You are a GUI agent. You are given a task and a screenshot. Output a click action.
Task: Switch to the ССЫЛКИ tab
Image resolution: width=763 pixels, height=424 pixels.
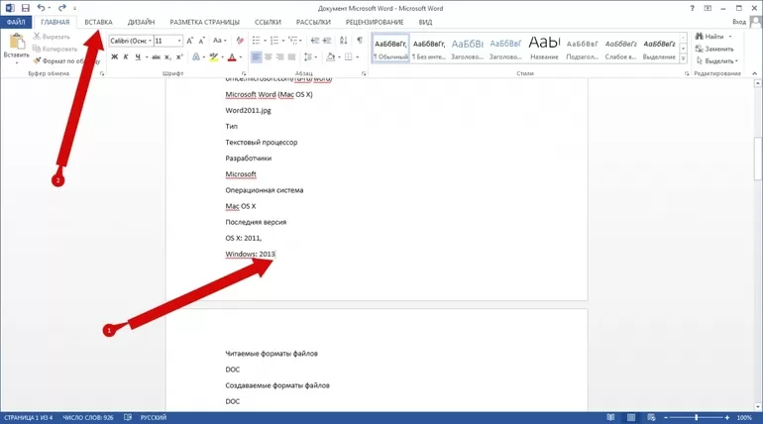268,22
